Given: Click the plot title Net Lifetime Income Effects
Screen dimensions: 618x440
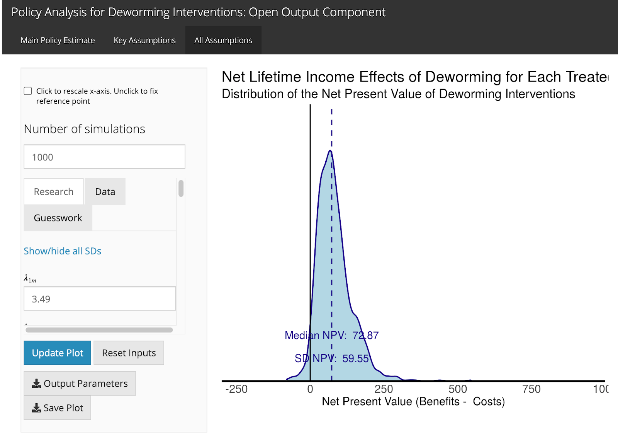Looking at the screenshot, I should click(x=415, y=77).
